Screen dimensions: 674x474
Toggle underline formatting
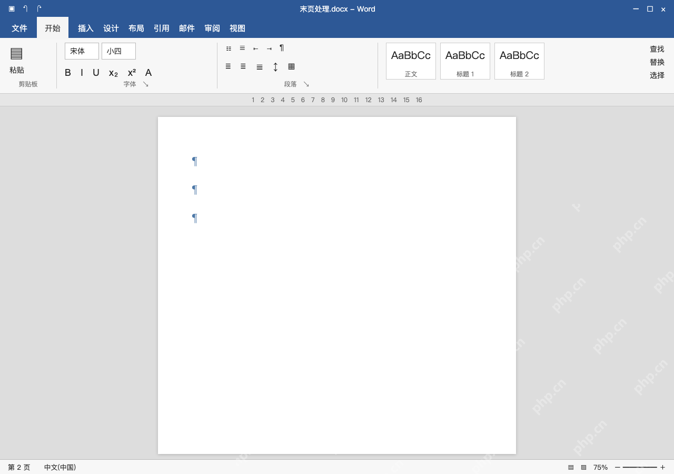96,73
